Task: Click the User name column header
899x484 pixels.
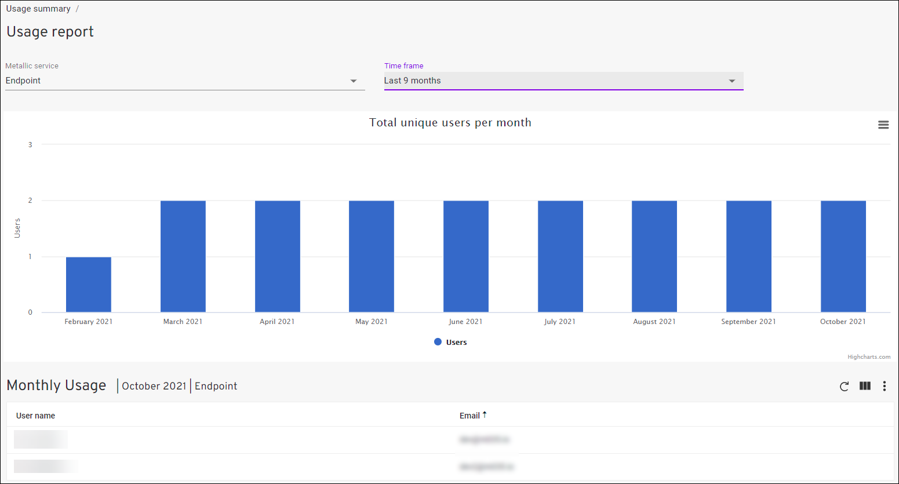Action: click(35, 416)
